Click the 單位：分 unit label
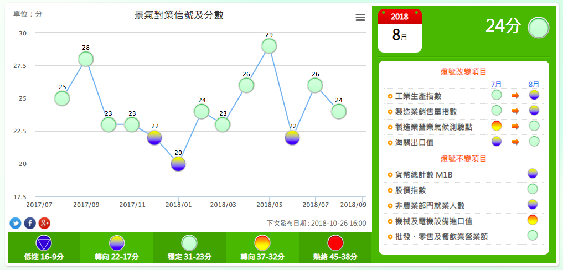 pos(28,14)
